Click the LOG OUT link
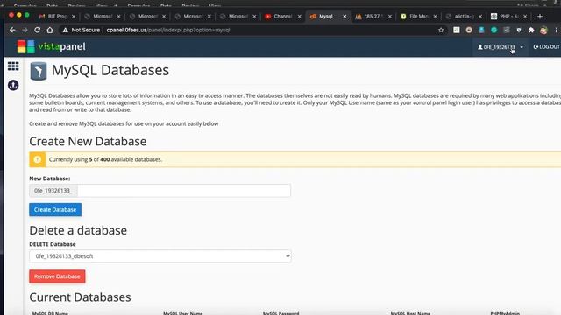This screenshot has height=315, width=561. pos(547,47)
